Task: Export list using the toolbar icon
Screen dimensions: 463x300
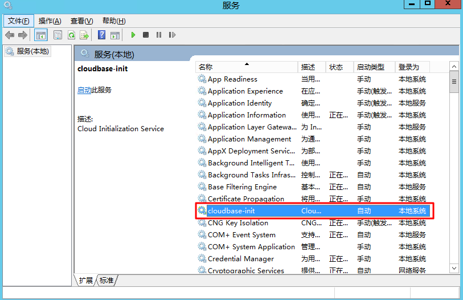Action: point(84,35)
